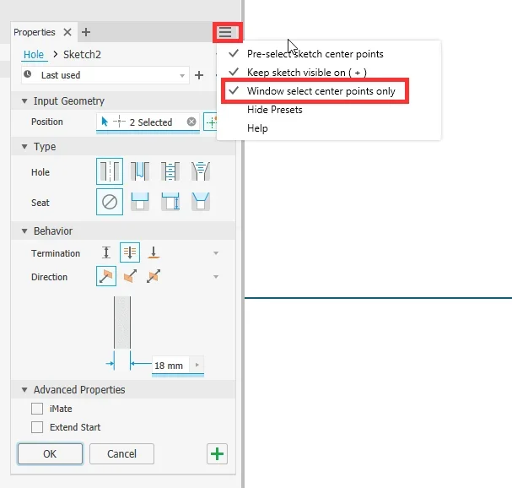The width and height of the screenshot is (512, 488).
Task: Open the Termination row dropdown arrow
Action: [x=216, y=253]
